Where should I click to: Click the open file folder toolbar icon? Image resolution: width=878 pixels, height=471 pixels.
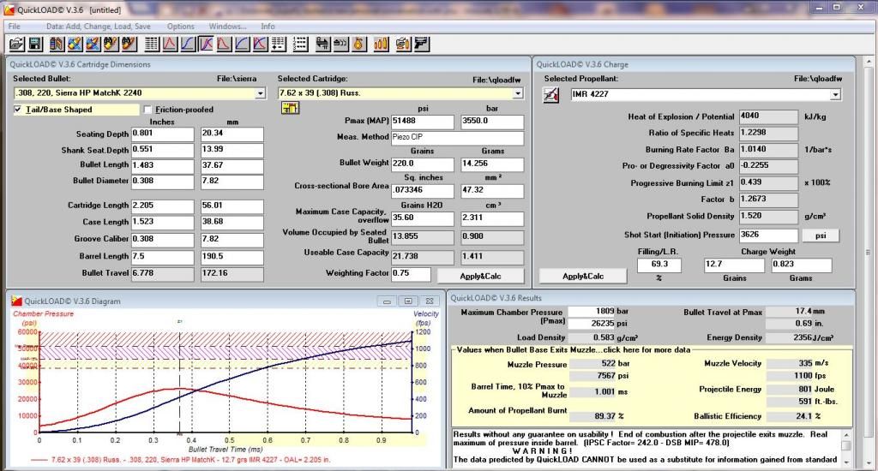tap(17, 44)
